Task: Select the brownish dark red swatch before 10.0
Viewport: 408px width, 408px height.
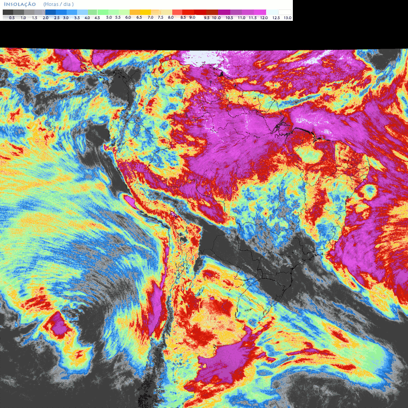Action: (x=212, y=12)
